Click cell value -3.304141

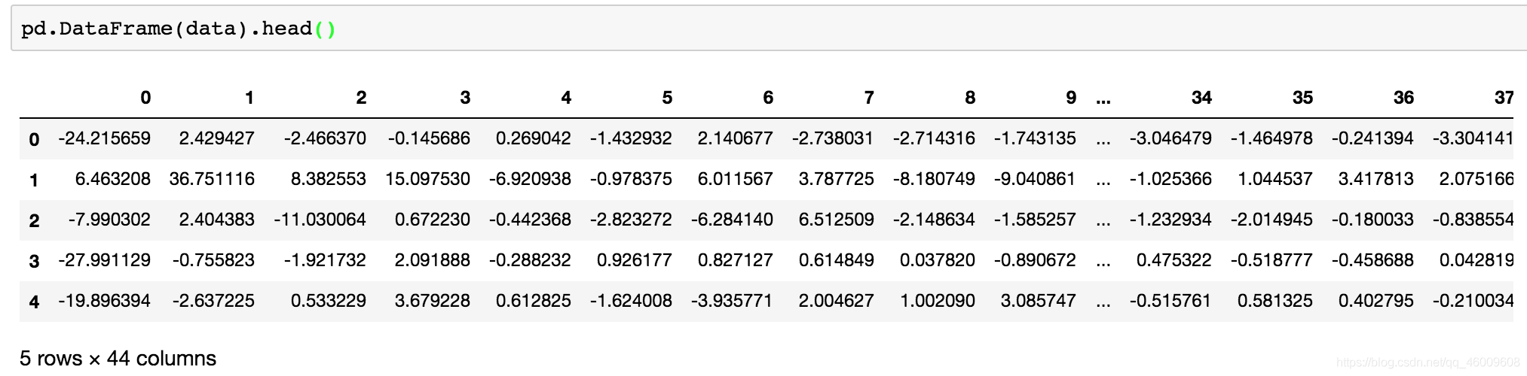coord(1473,138)
